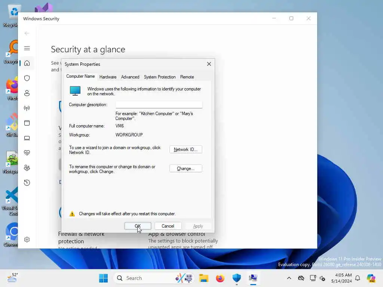
Task: Open Device performance & health heart icon
Action: point(27,153)
